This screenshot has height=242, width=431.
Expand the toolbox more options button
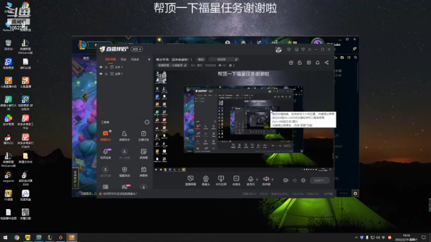pyautogui.click(x=147, y=122)
